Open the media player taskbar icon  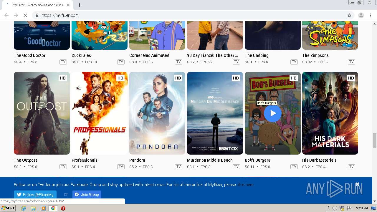click(43, 208)
